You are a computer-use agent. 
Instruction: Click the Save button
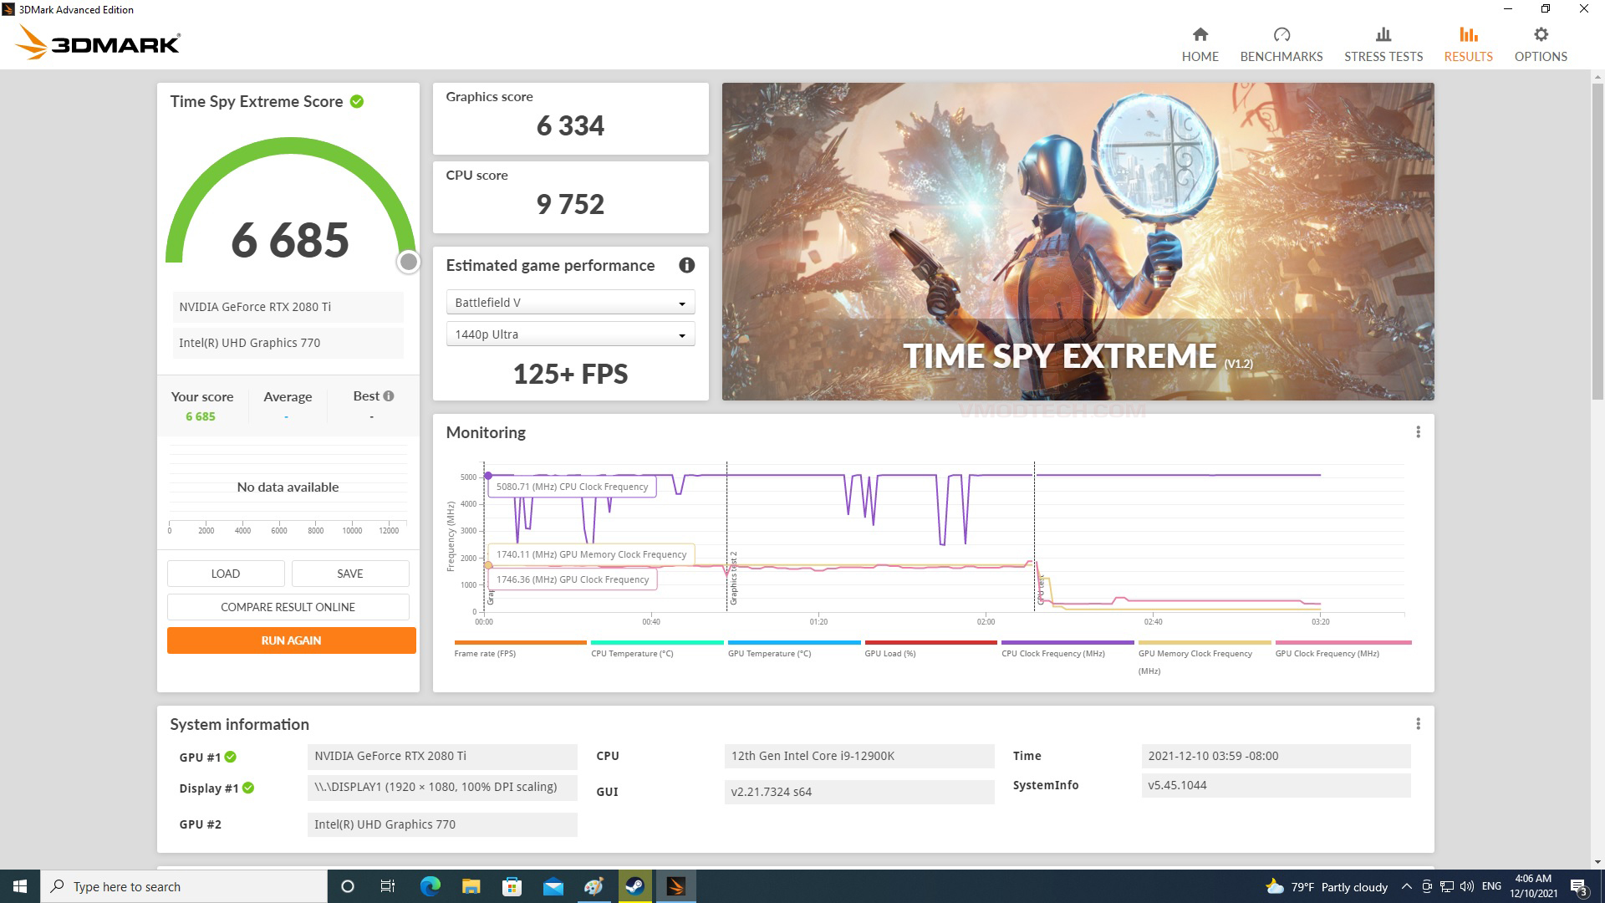point(349,574)
